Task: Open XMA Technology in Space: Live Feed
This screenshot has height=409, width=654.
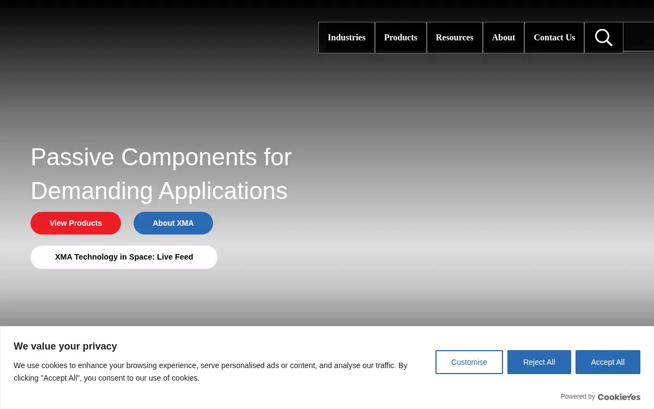Action: click(124, 257)
